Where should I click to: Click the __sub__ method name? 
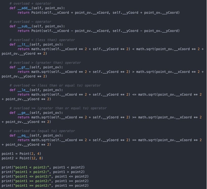coord(25,26)
